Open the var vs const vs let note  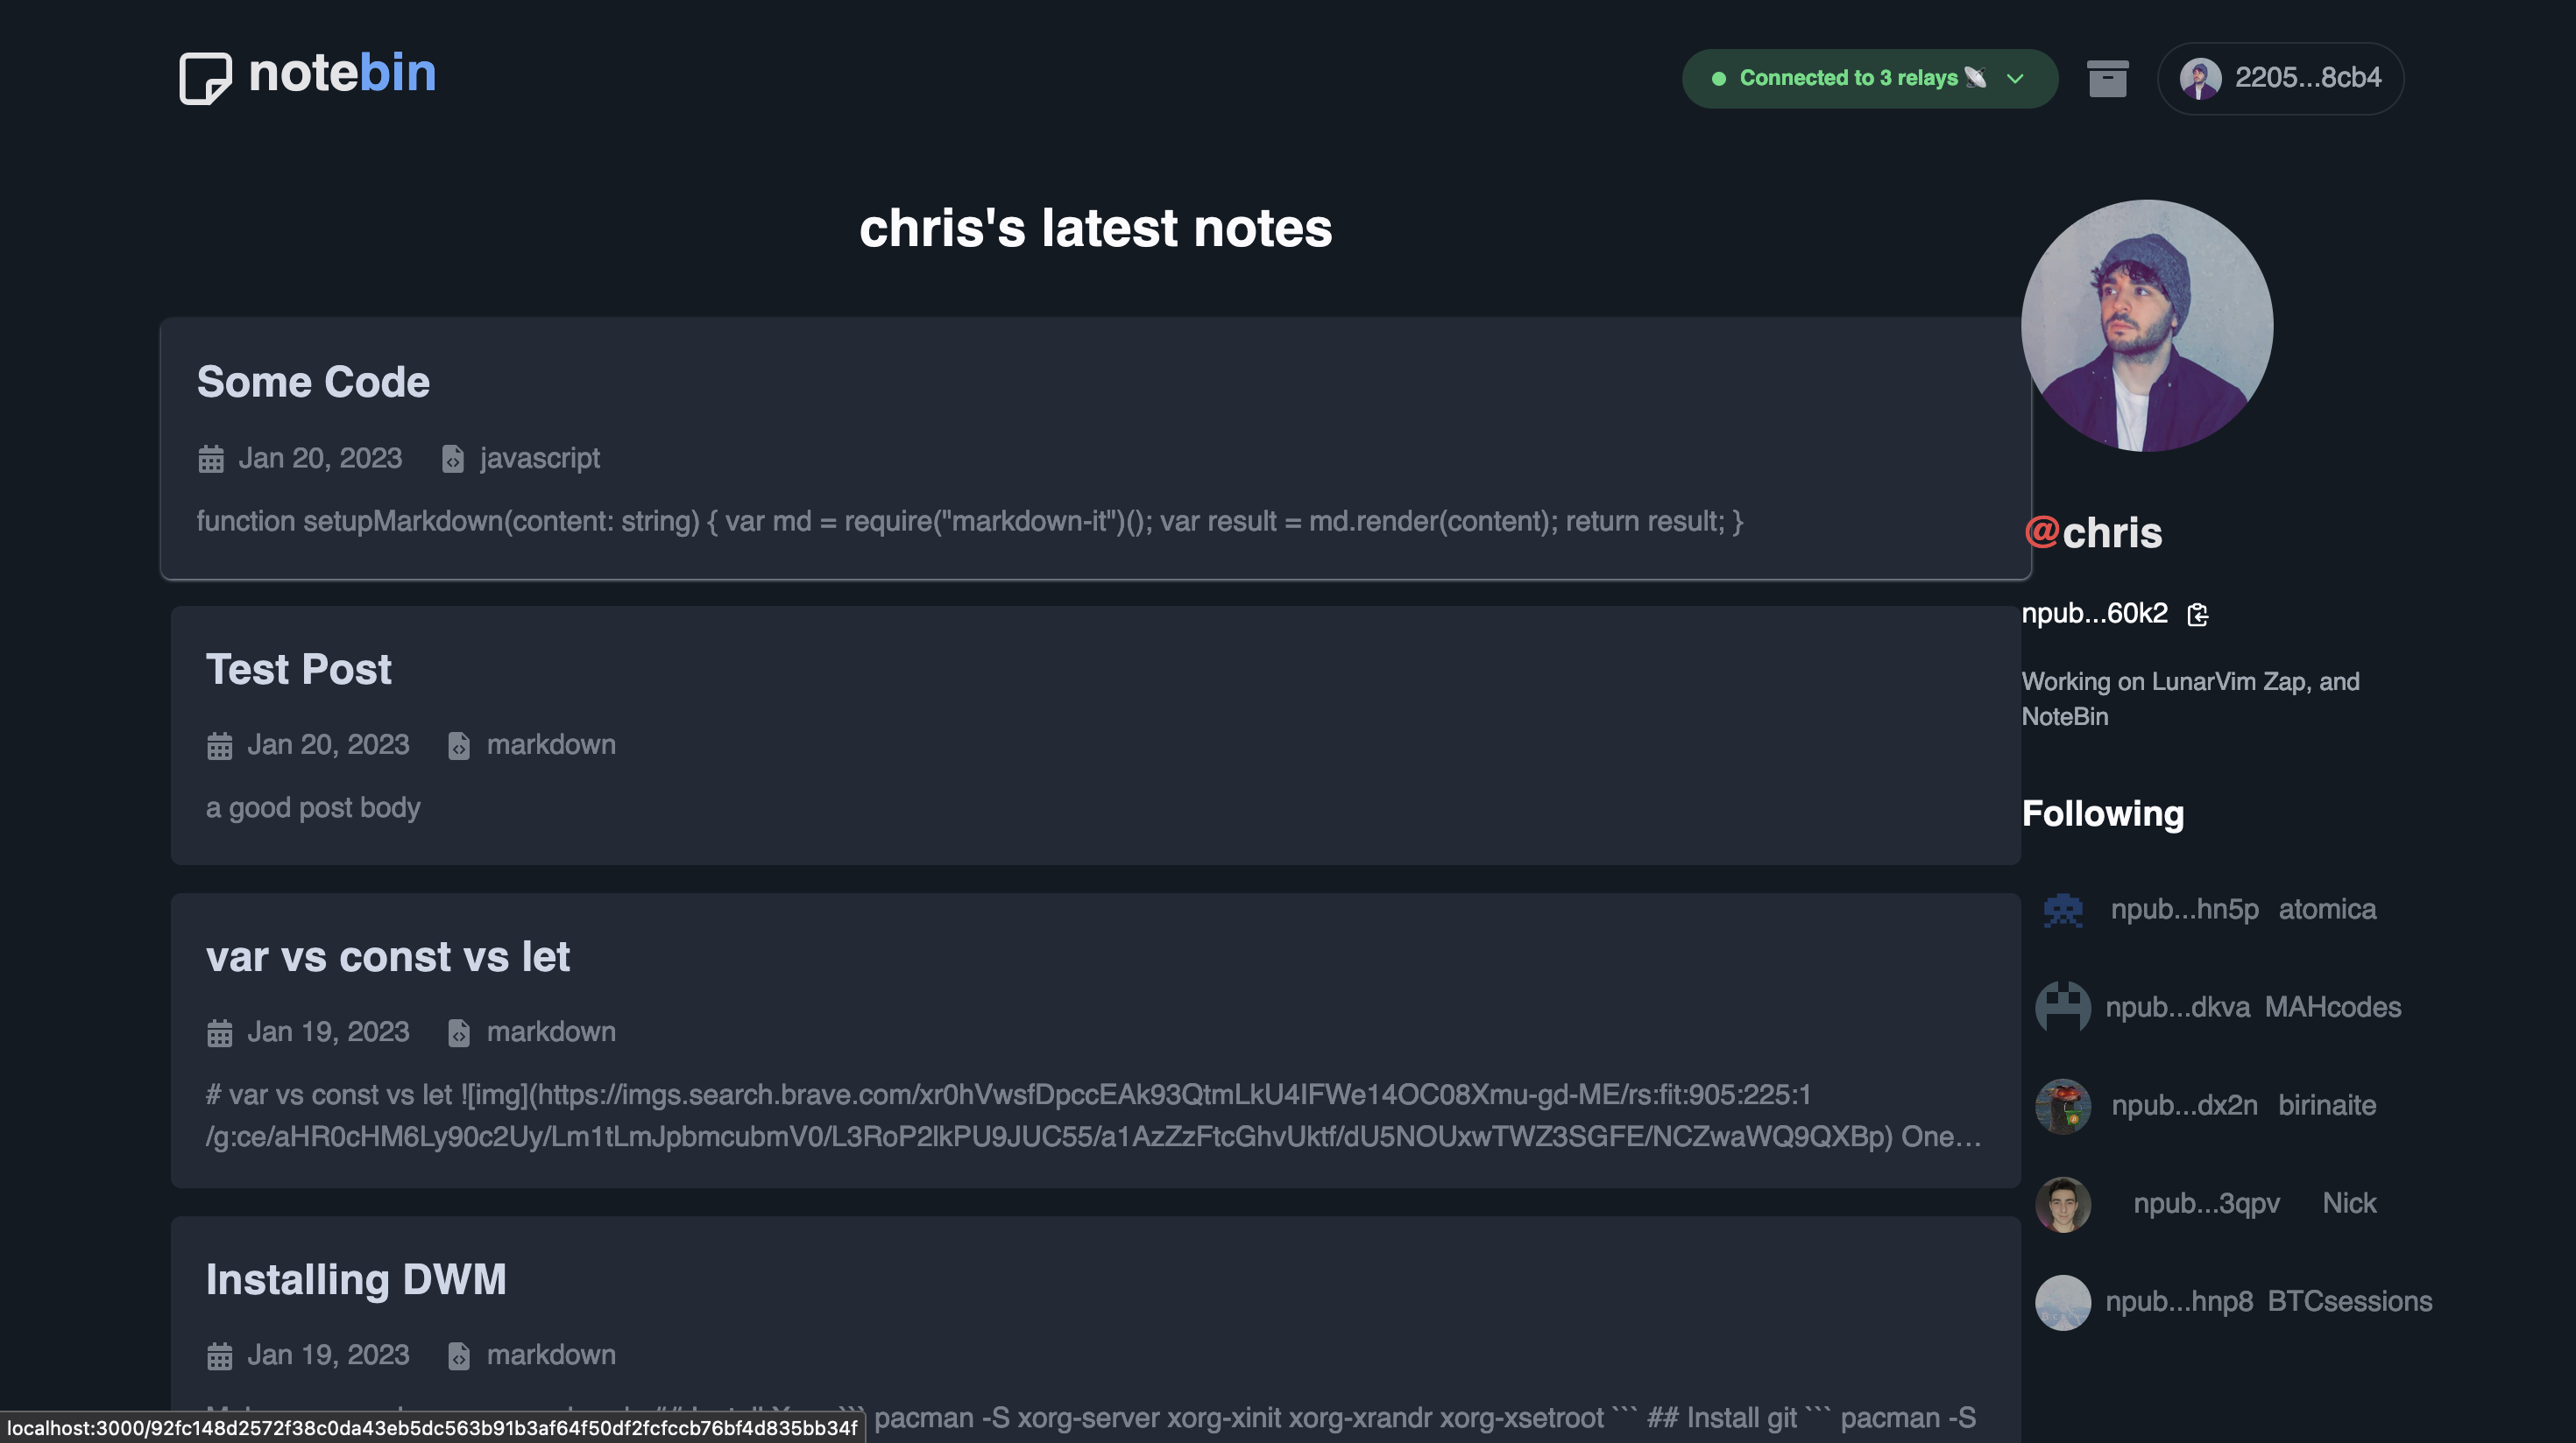[388, 956]
